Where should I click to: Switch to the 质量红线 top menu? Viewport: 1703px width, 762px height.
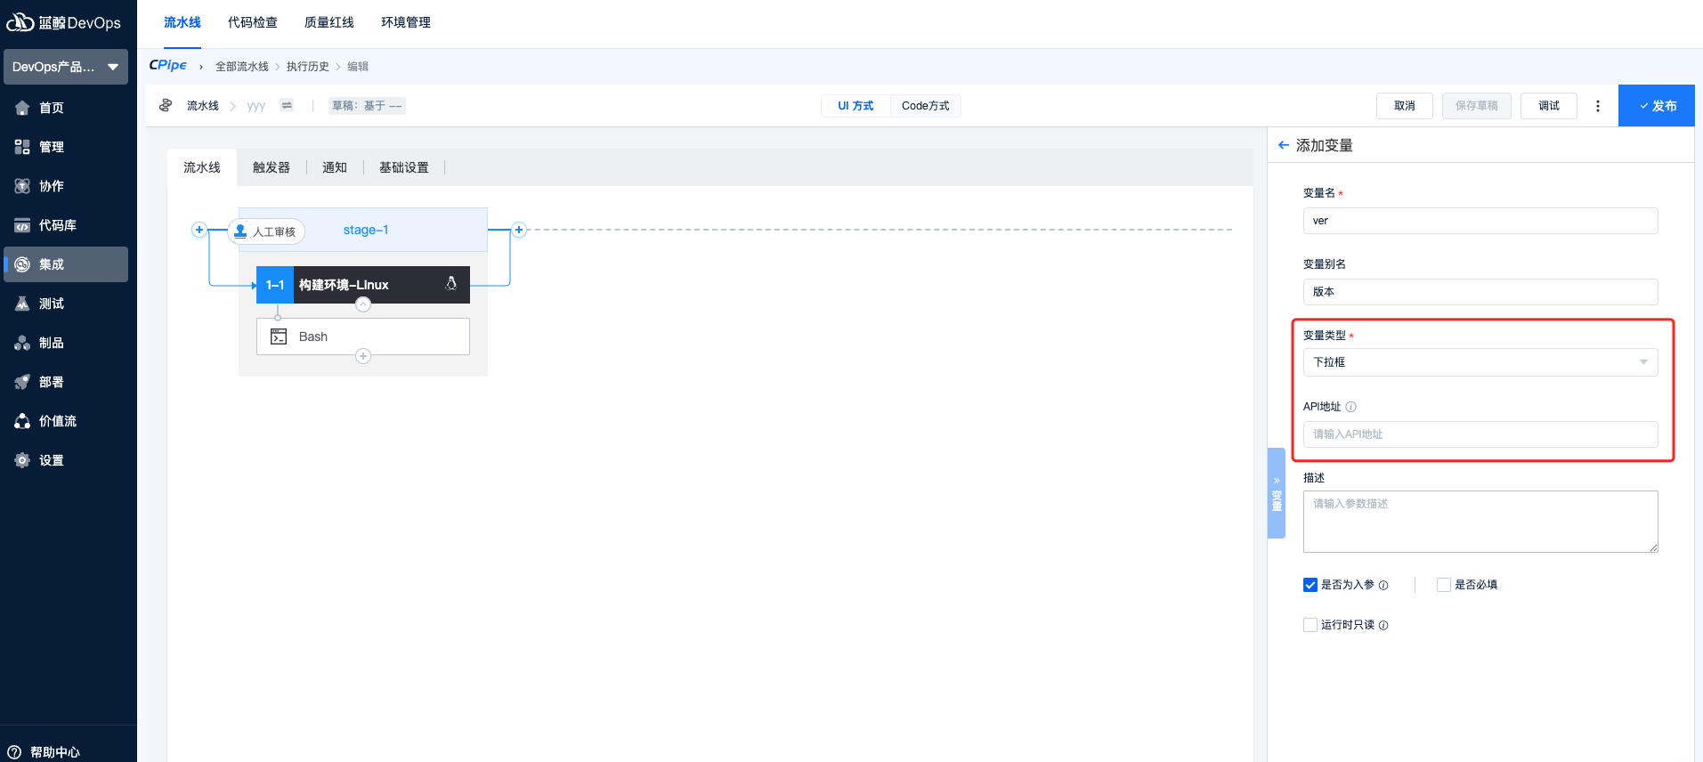tap(329, 22)
